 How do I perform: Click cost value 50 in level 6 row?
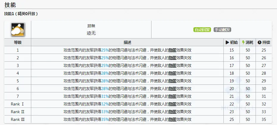(x=248, y=89)
